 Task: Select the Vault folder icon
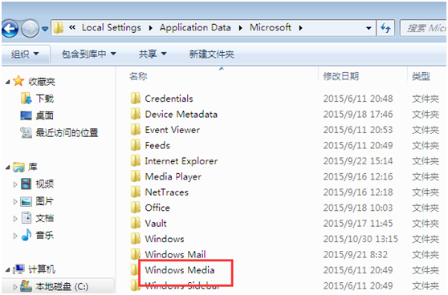point(136,223)
